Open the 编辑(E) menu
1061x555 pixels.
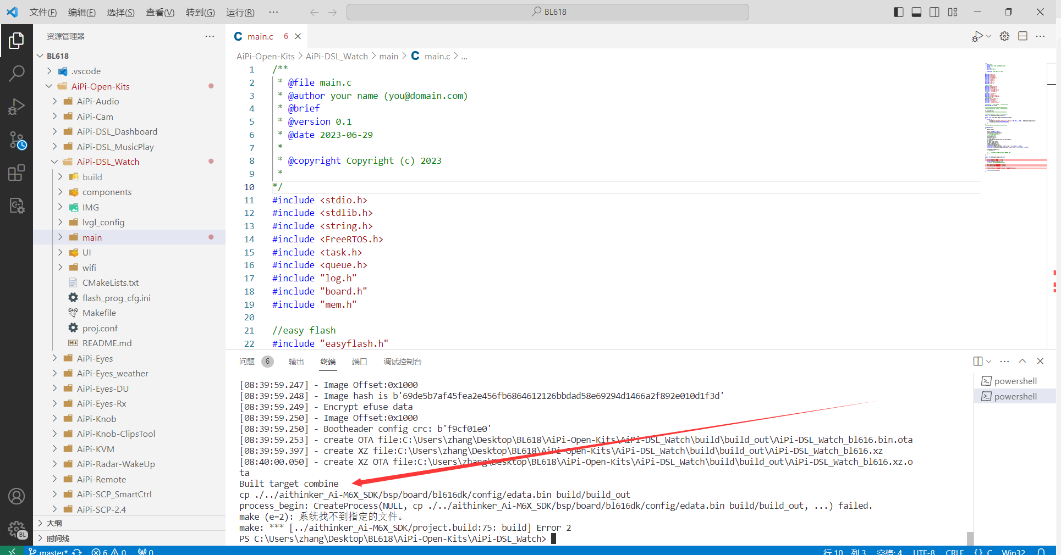[82, 12]
